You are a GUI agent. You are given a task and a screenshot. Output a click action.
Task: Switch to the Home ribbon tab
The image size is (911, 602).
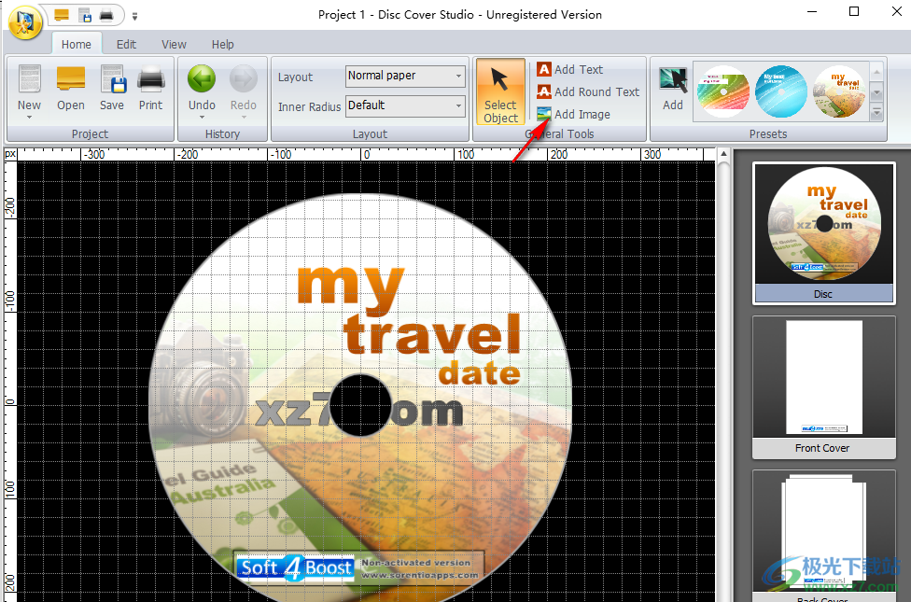pyautogui.click(x=77, y=44)
